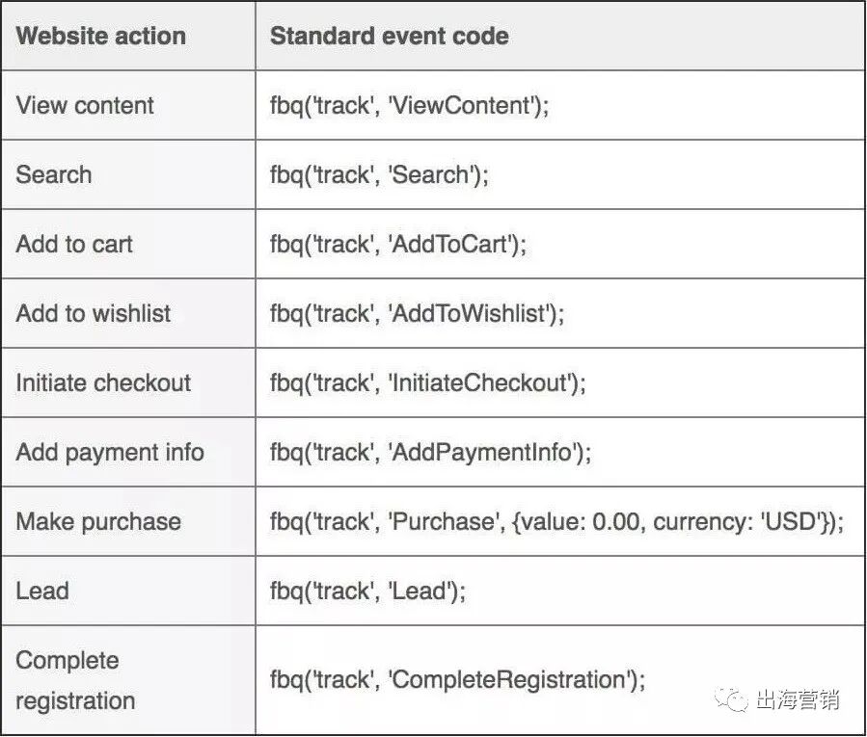Screen dimensions: 867x737
Task: Click the "Search" website action cell
Action: coord(54,174)
